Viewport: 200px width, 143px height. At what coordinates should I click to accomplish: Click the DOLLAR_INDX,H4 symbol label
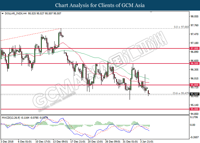pyautogui.click(x=16, y=13)
